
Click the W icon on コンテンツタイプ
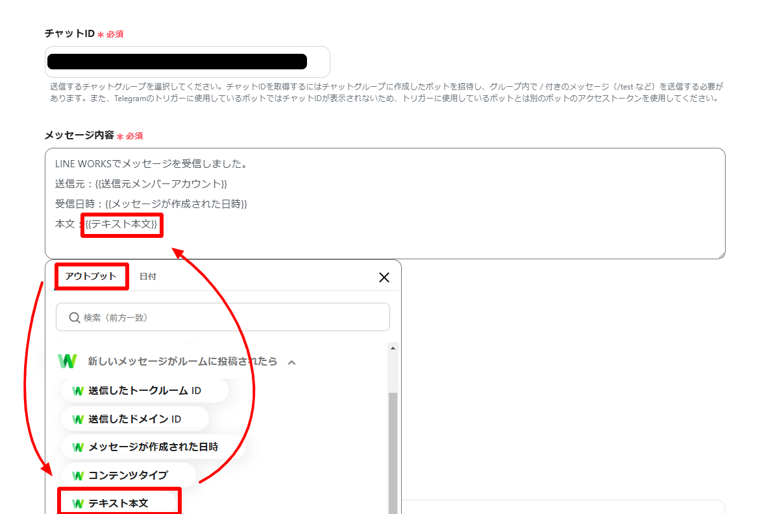click(x=78, y=476)
